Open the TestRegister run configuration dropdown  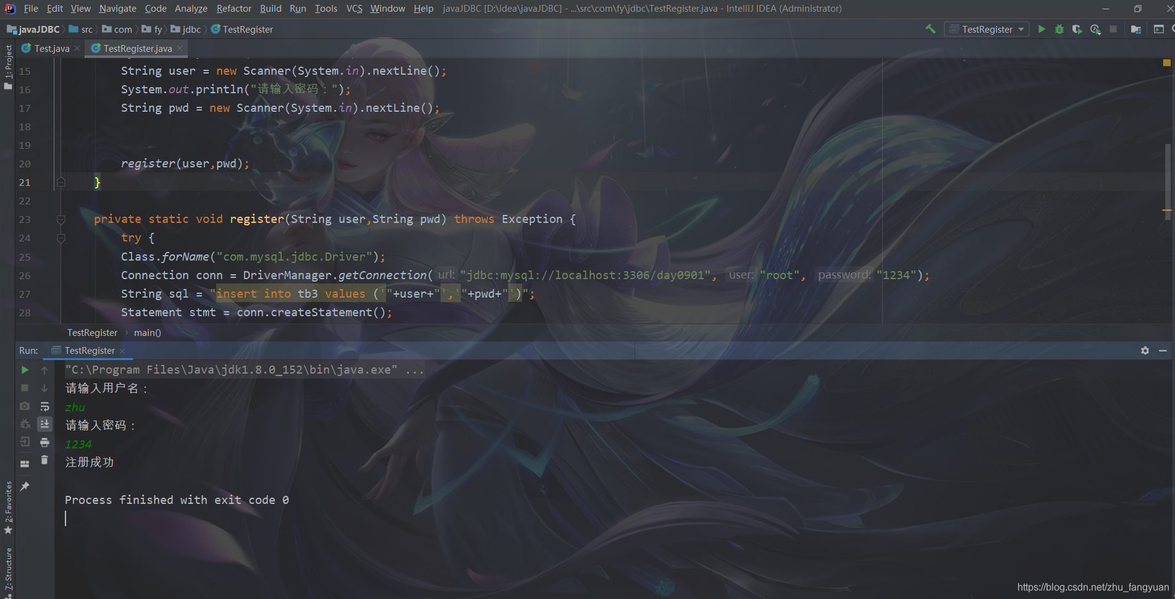point(987,29)
